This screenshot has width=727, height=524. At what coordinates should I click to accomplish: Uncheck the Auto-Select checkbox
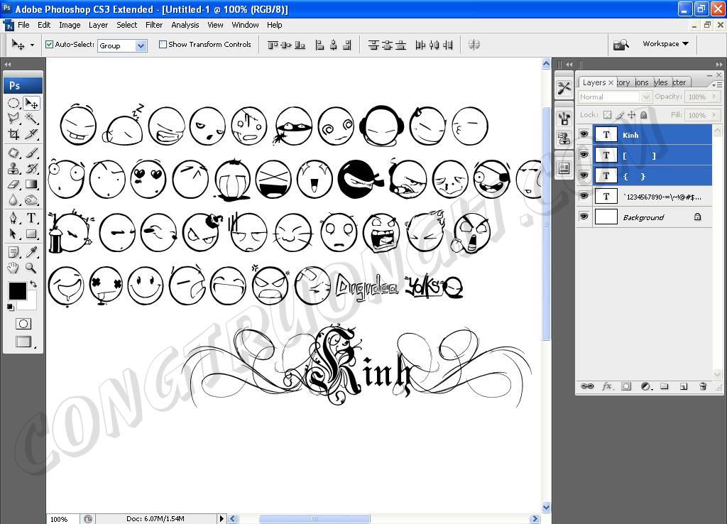click(x=50, y=45)
